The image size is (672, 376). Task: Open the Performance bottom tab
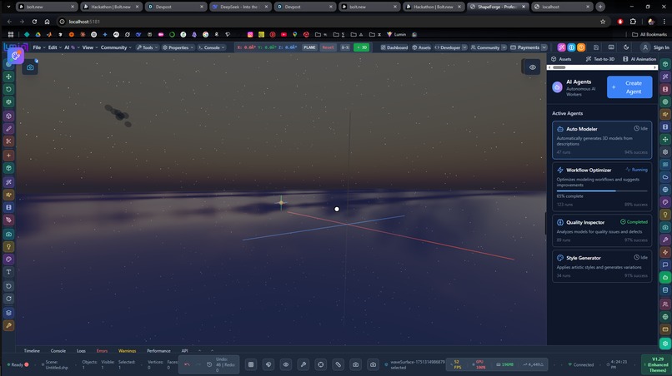pos(158,351)
